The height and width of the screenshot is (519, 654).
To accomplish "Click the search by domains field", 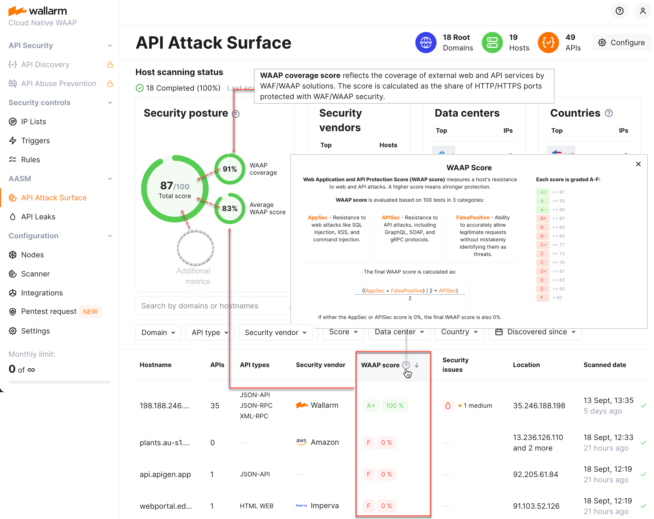I will 212,306.
